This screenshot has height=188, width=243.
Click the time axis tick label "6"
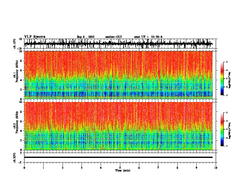point(139,168)
